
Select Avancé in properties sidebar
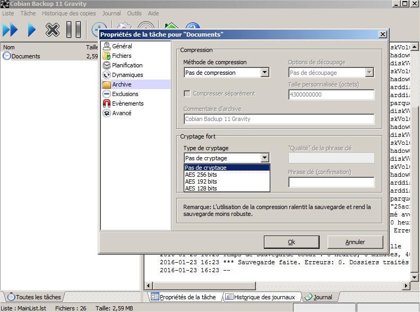pyautogui.click(x=122, y=113)
